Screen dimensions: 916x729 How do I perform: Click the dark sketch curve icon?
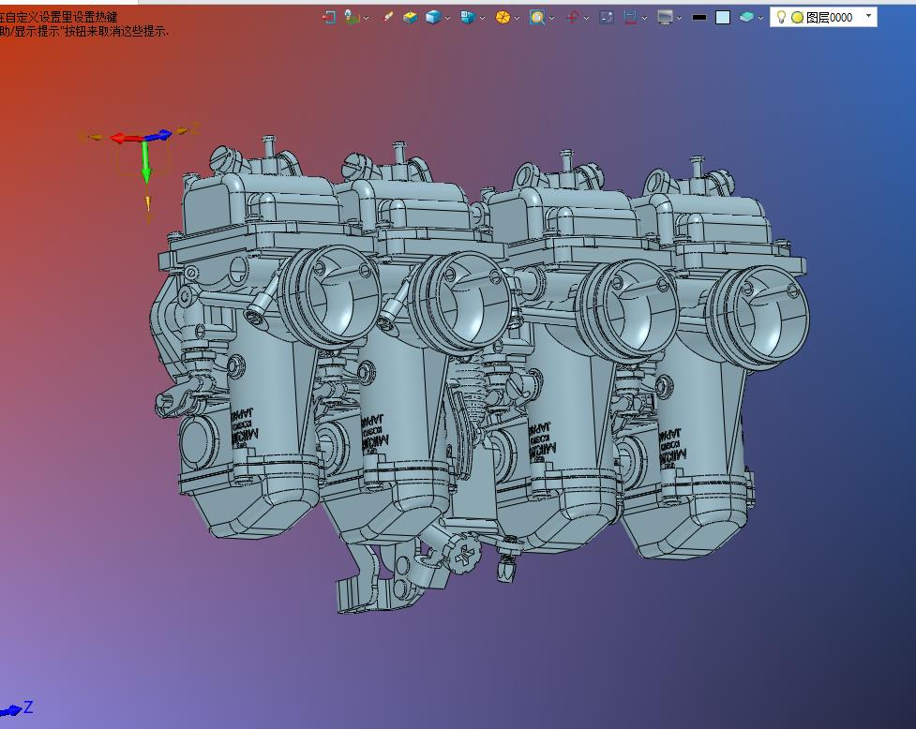607,18
